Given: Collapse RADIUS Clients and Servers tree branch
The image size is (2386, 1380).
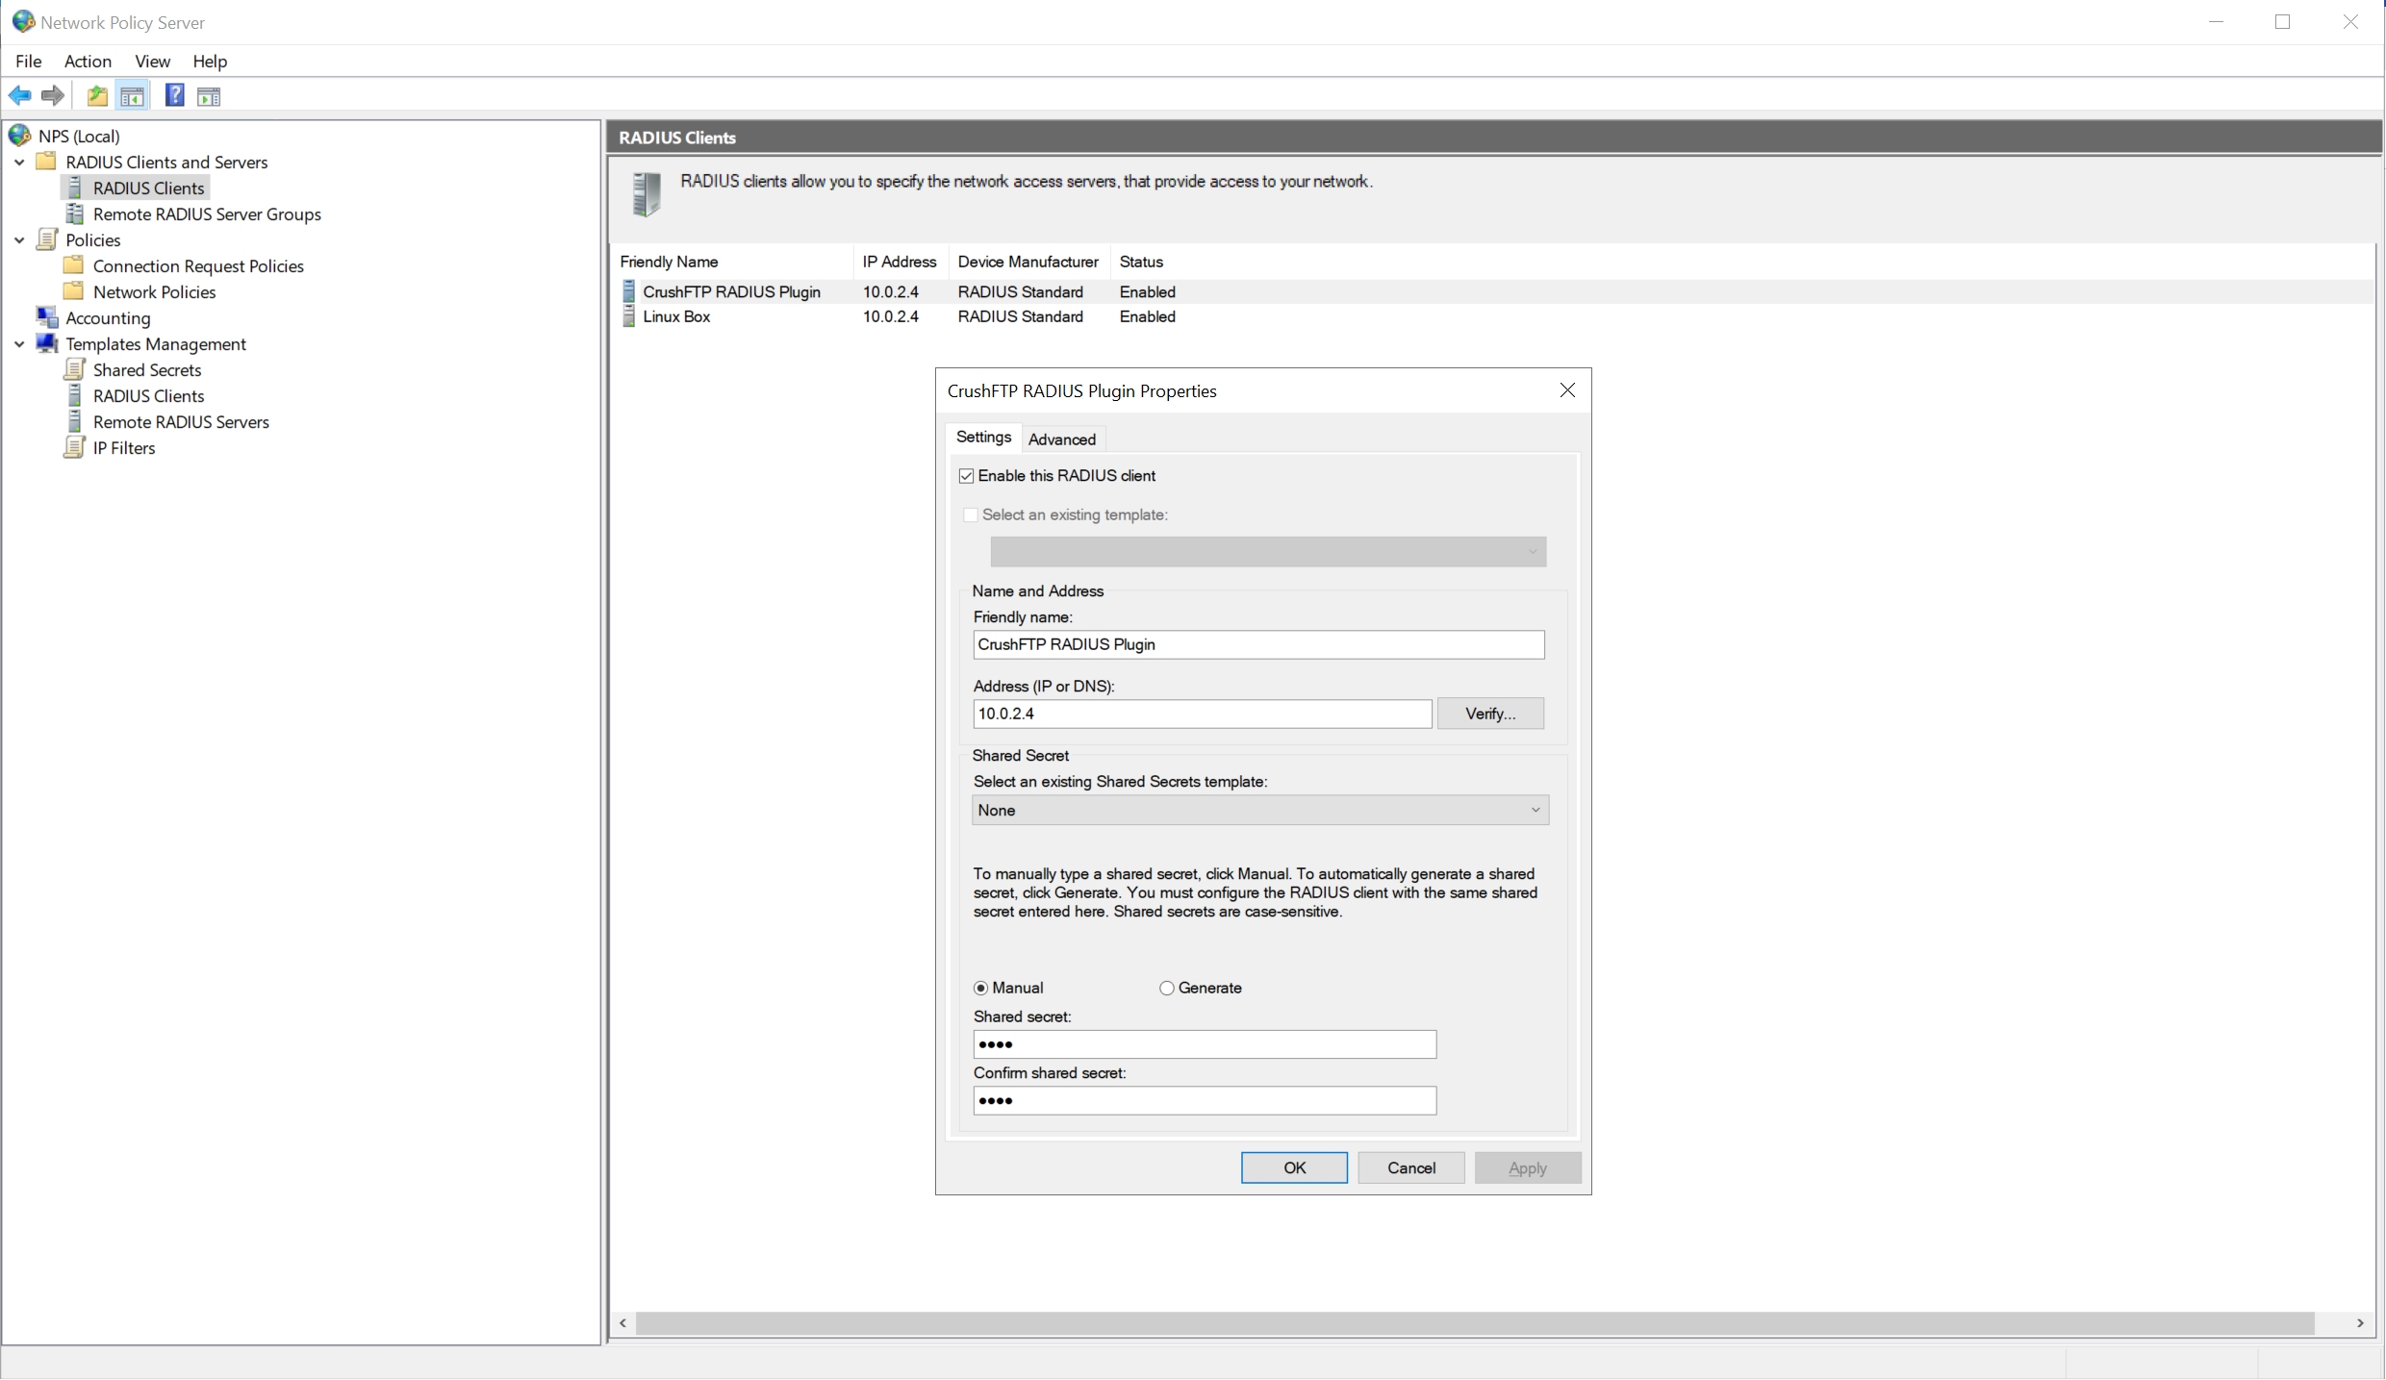Looking at the screenshot, I should 19,162.
